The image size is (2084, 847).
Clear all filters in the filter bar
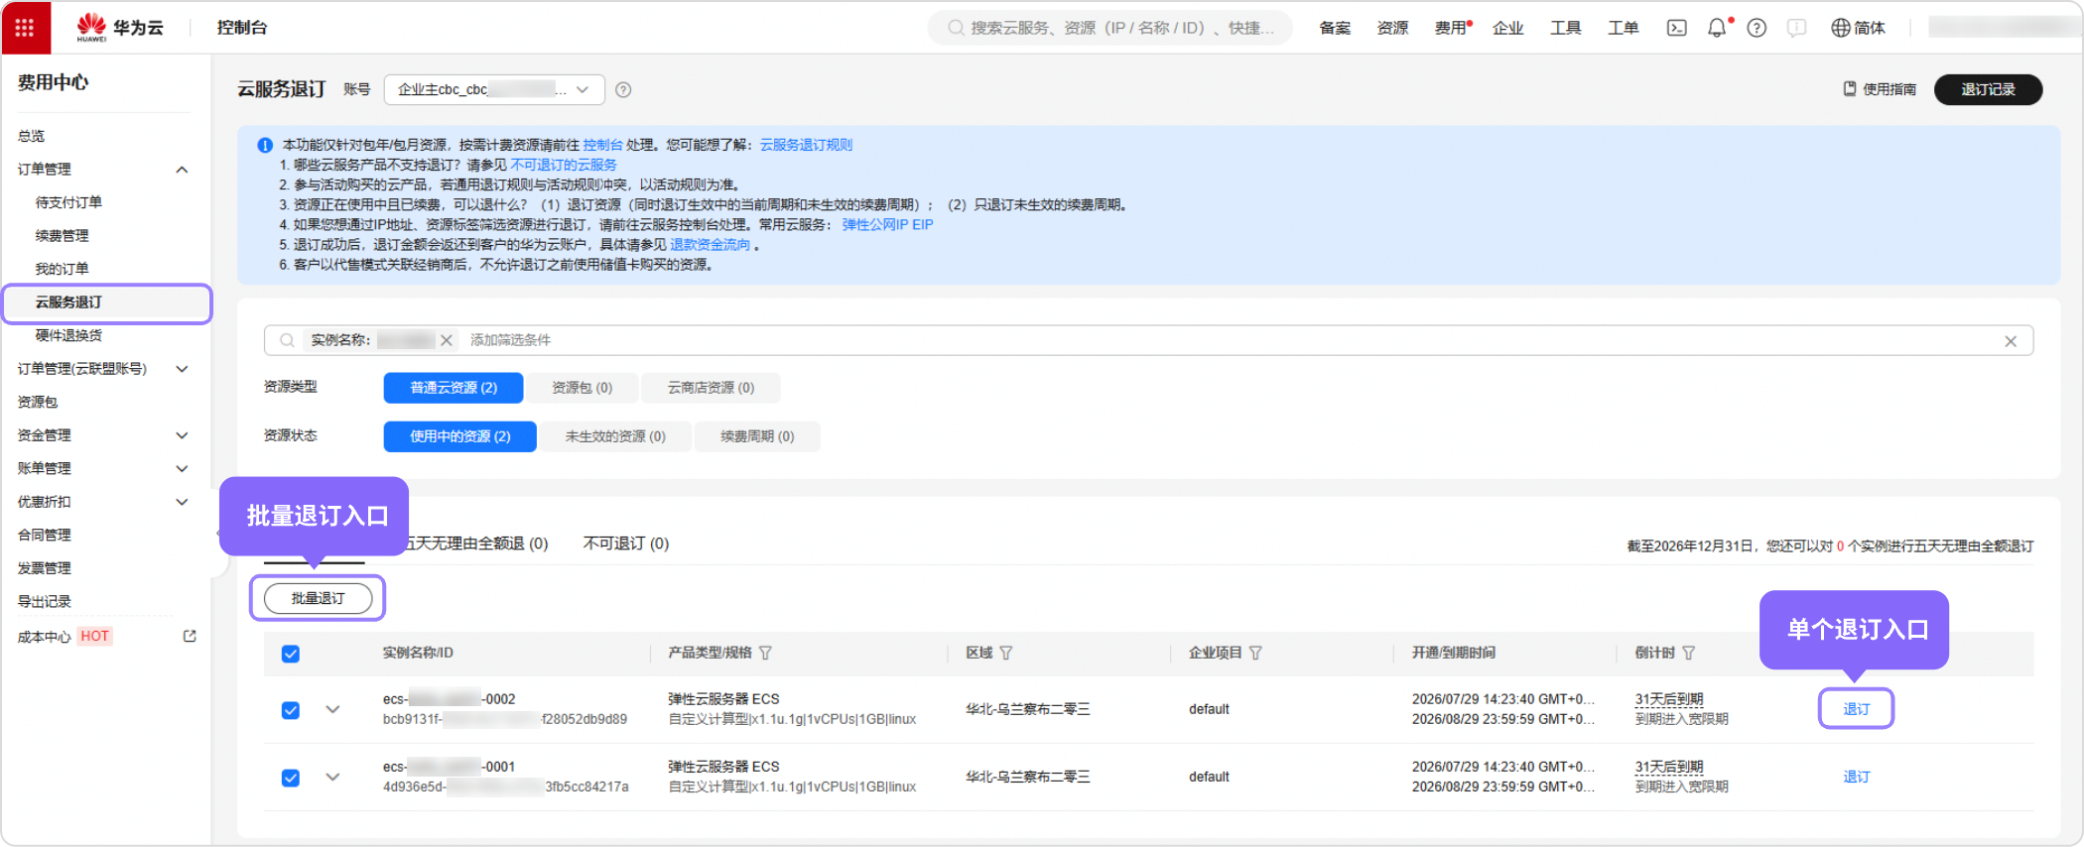(x=2011, y=341)
